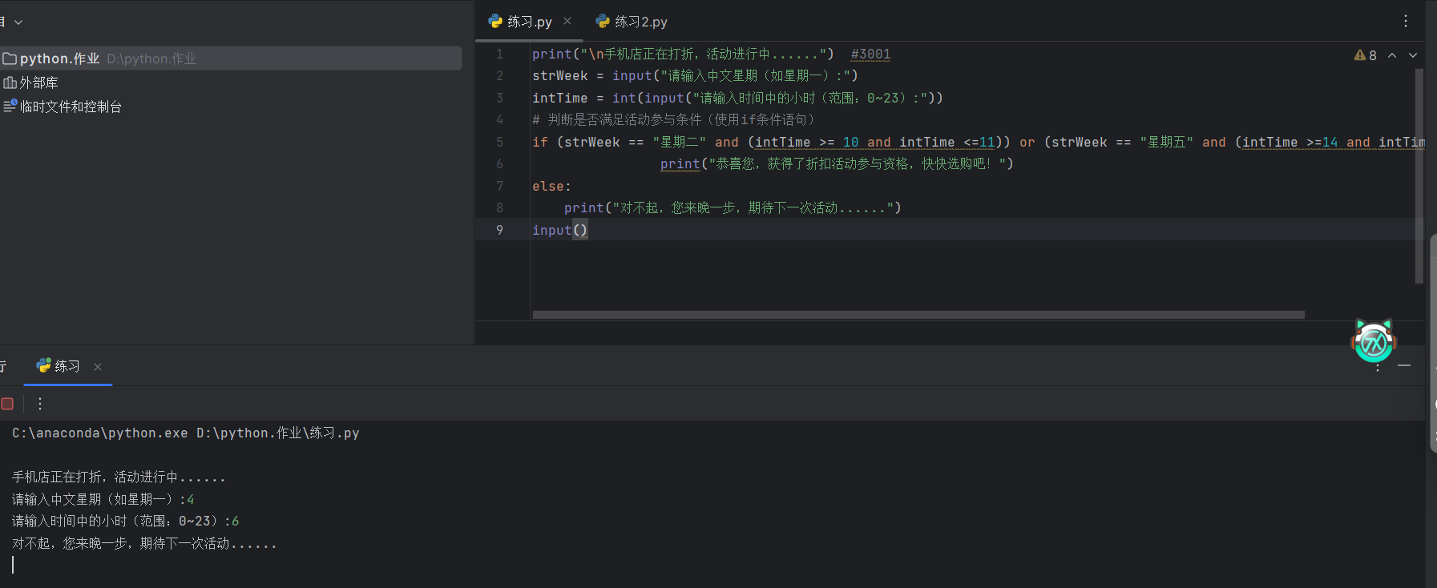This screenshot has height=588, width=1437.
Task: Place cursor on the intTime = int(input line
Action: point(737,99)
